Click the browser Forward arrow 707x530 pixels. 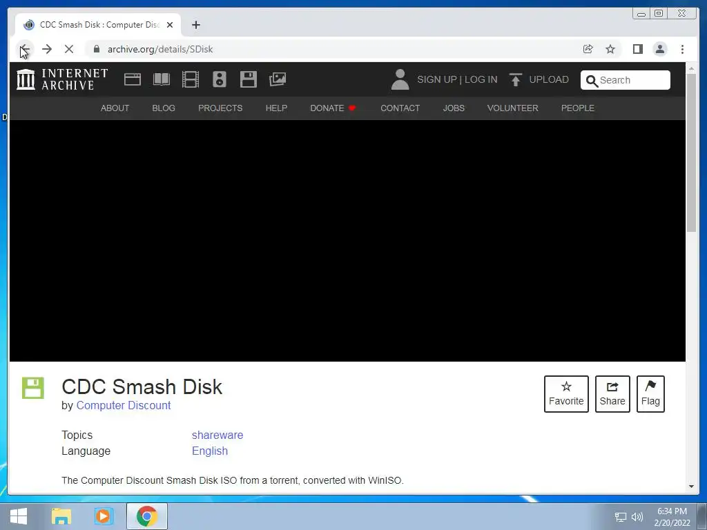47,49
